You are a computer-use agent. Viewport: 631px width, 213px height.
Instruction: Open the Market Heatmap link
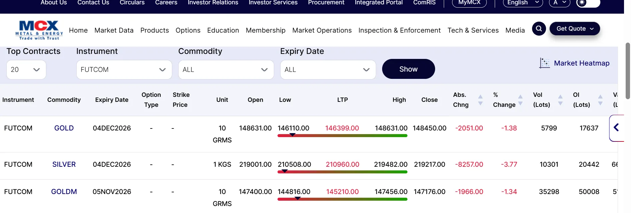[582, 63]
